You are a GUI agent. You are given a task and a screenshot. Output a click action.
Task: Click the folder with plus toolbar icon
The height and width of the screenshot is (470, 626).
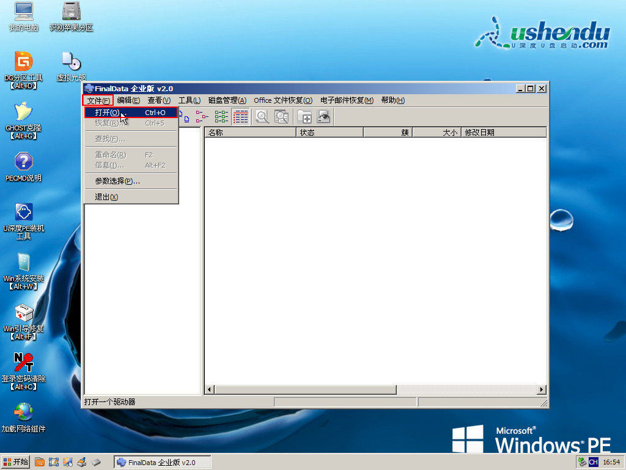click(304, 117)
